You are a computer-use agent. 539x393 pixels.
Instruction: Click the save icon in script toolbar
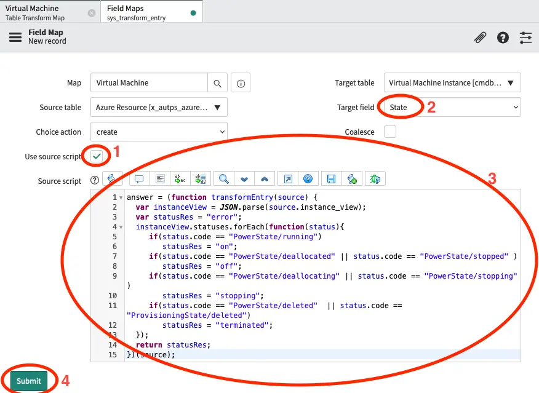[331, 179]
